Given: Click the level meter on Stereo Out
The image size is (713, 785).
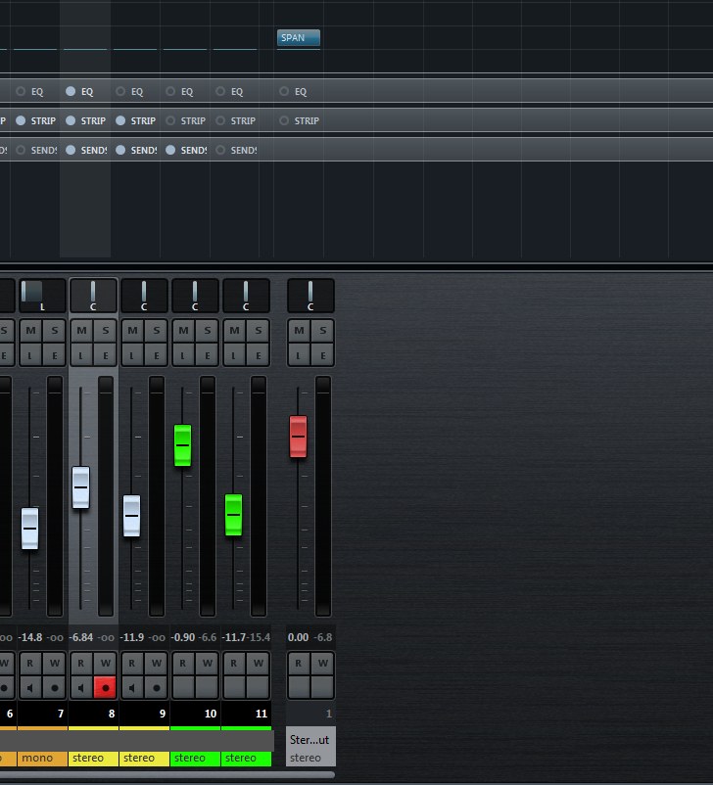Looking at the screenshot, I should click(x=323, y=496).
